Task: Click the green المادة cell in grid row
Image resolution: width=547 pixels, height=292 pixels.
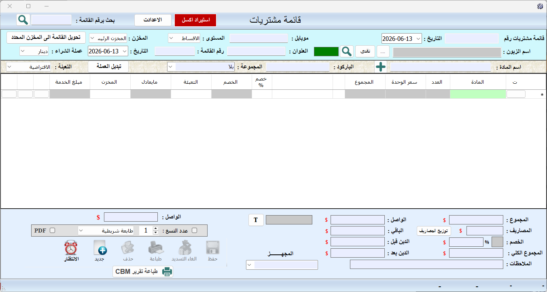Action: tap(478, 94)
